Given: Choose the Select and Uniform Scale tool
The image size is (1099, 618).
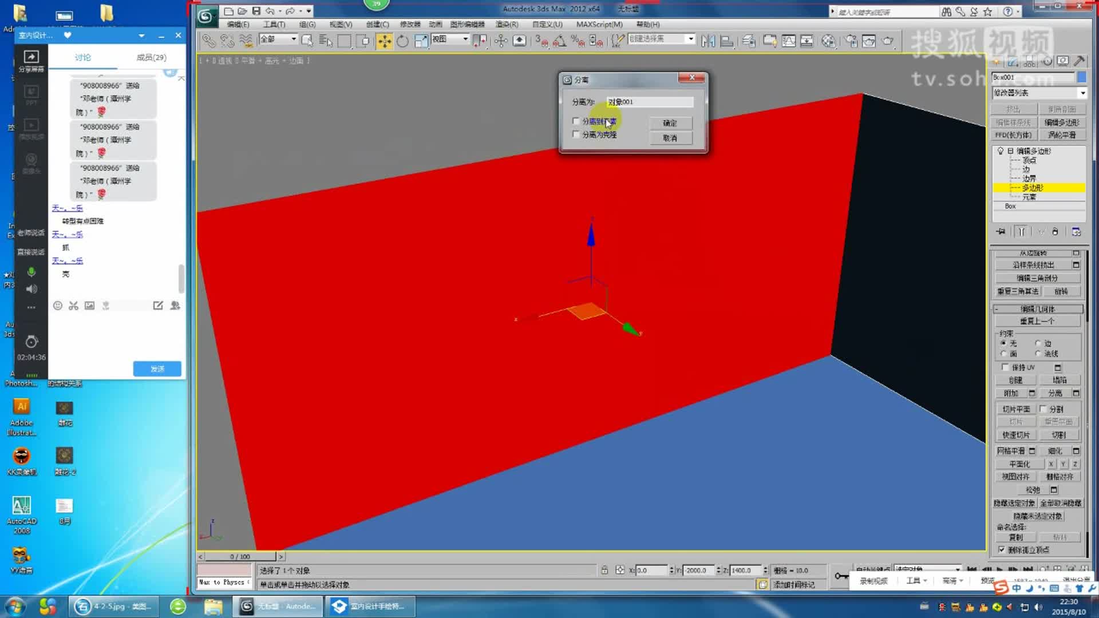Looking at the screenshot, I should tap(421, 41).
